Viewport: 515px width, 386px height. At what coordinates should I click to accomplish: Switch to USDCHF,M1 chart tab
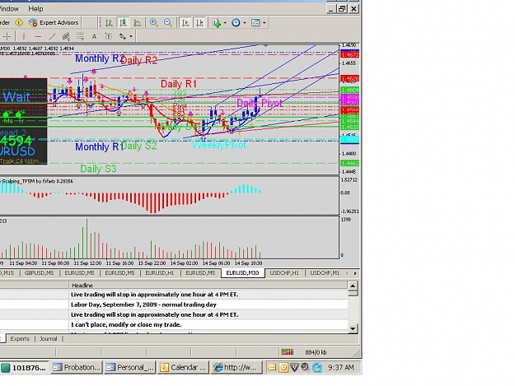[325, 273]
